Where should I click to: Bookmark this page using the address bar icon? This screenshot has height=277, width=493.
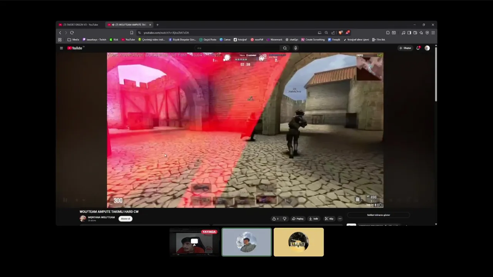[132, 33]
